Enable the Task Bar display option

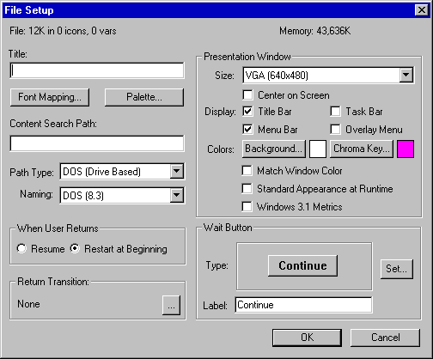(x=335, y=112)
